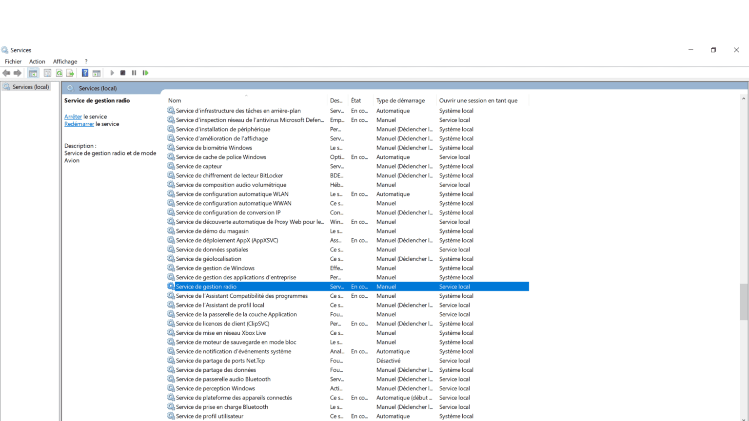Select Service d'amélioration de l'affichage
749x421 pixels.
222,138
